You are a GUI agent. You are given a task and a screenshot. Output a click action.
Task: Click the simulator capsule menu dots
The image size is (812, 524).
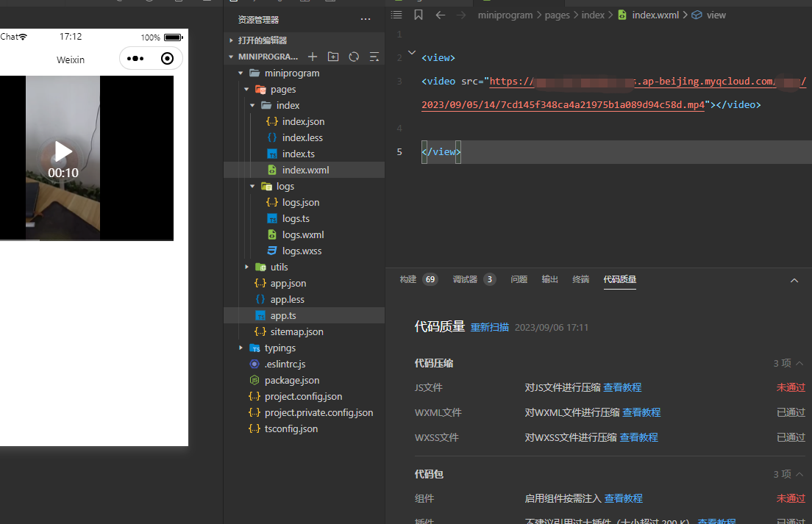[135, 59]
